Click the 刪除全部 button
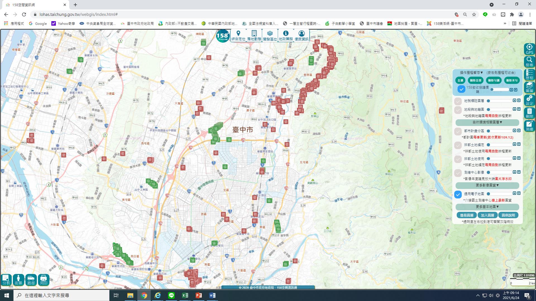 pos(475,81)
